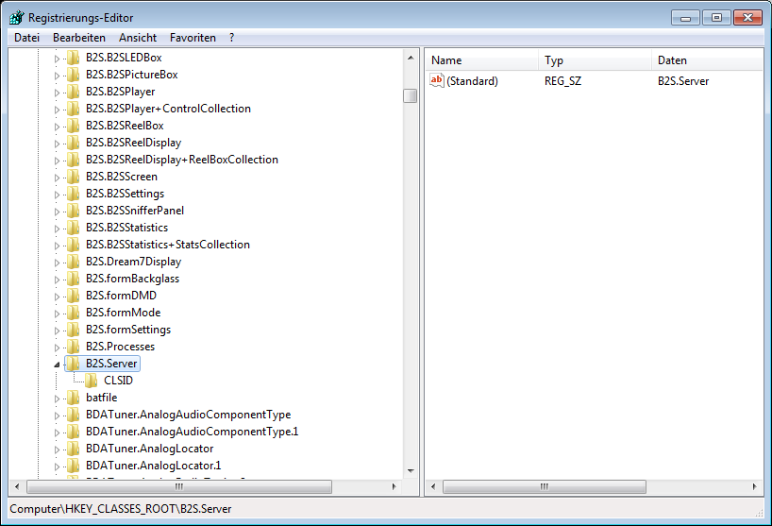
Task: Click the CLSID subkey folder icon
Action: click(91, 381)
